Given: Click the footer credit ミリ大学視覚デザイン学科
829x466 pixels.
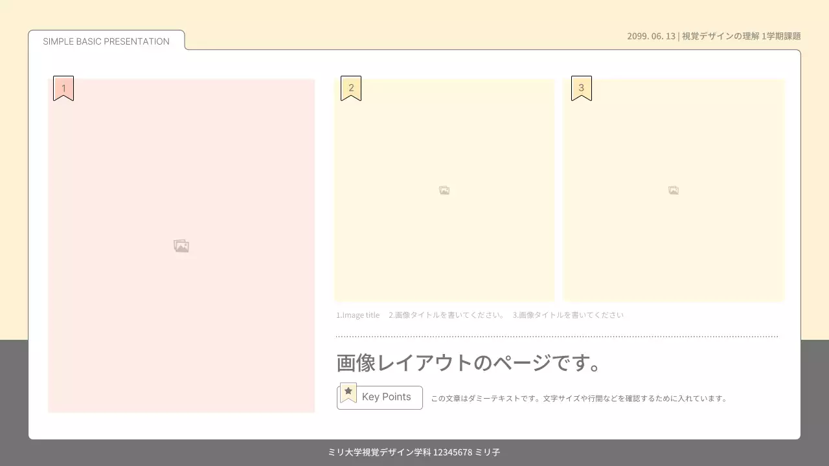Looking at the screenshot, I should (x=381, y=452).
